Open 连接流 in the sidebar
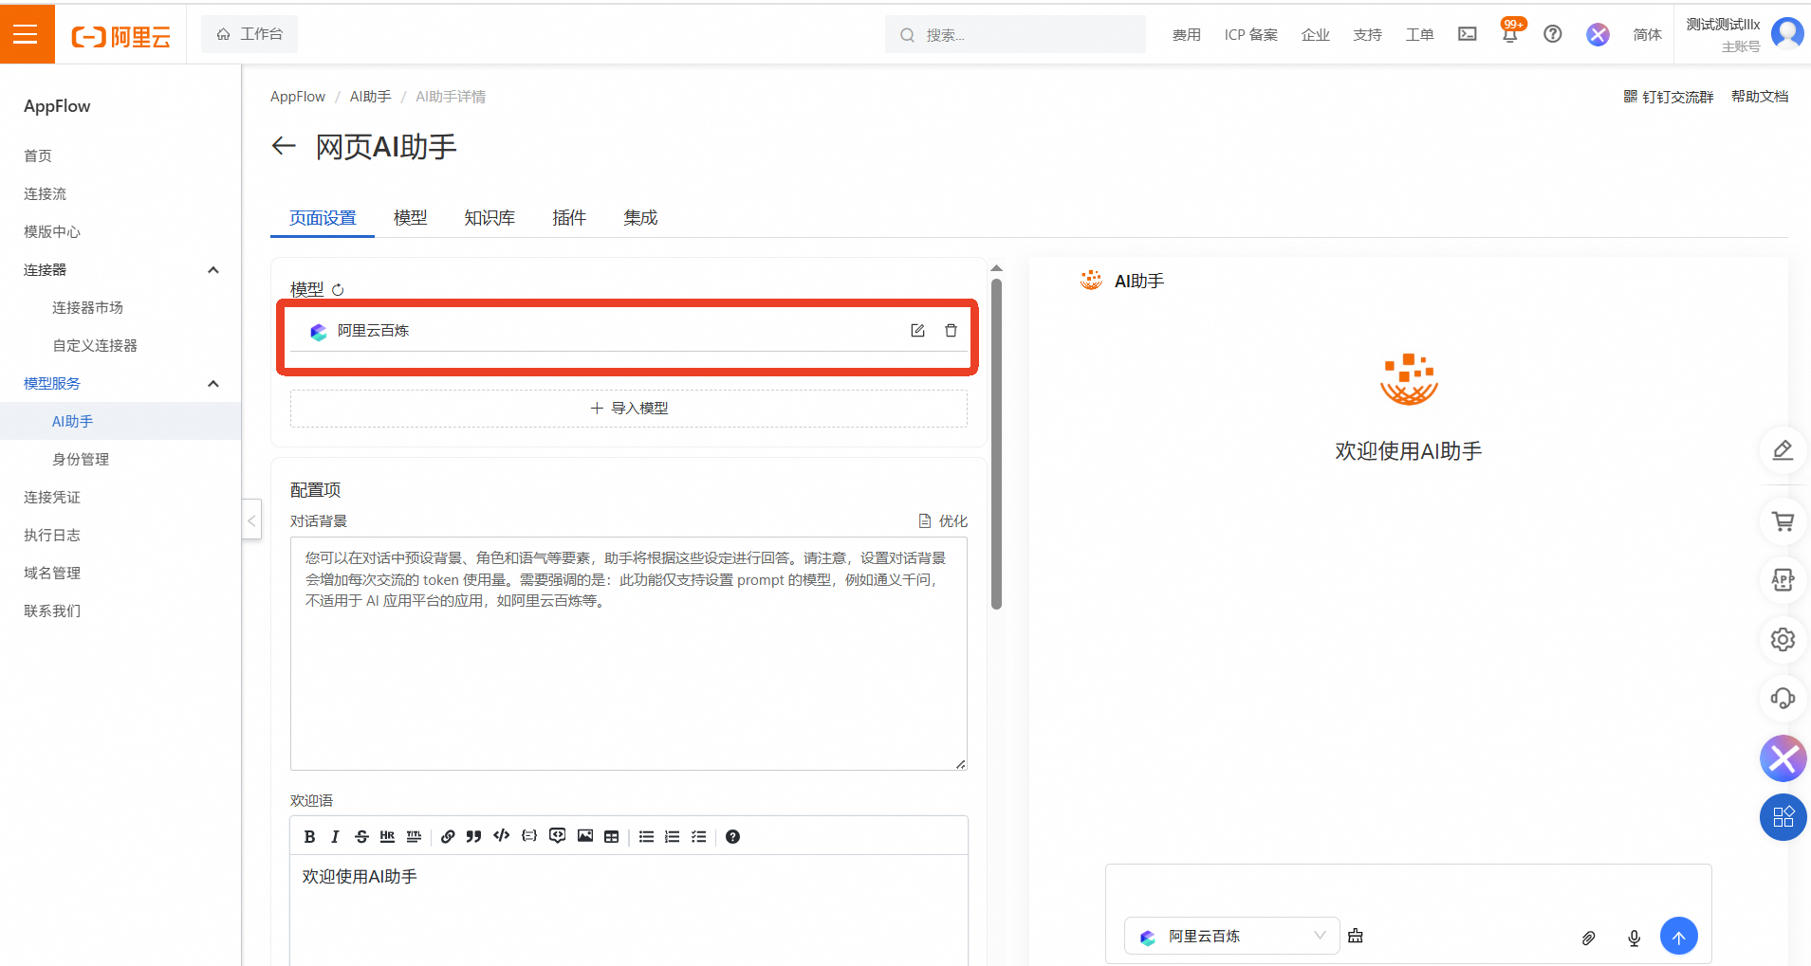 click(45, 194)
